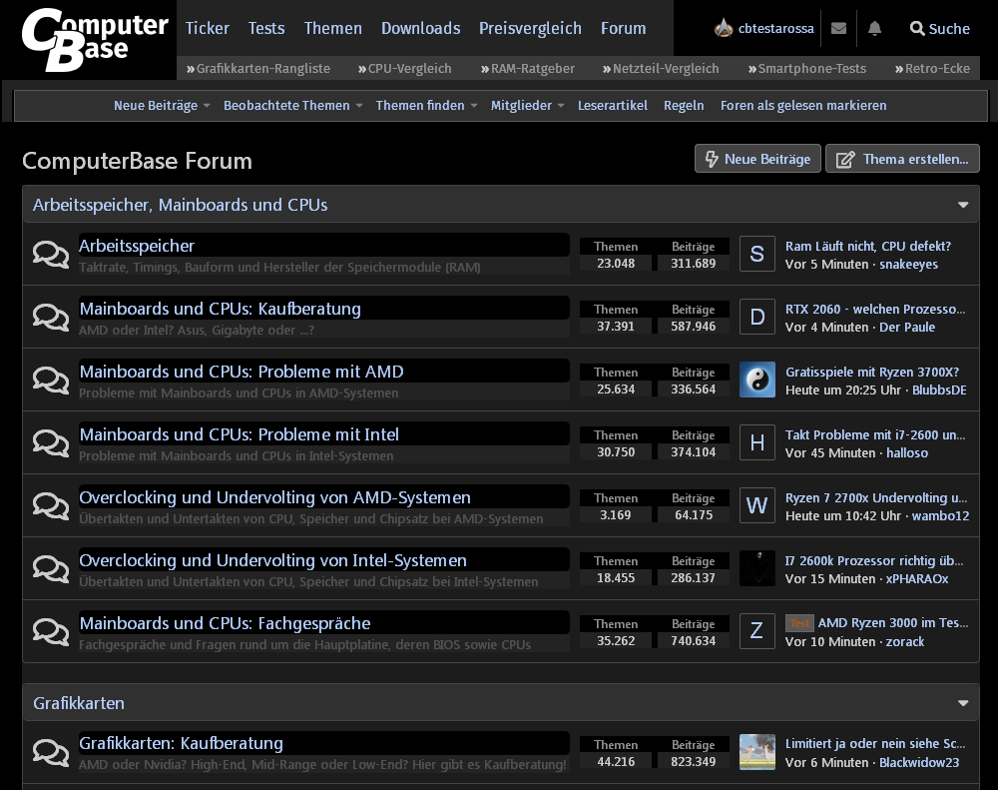Open Mainboards und CPUs: Fachgespräche forum

[226, 624]
